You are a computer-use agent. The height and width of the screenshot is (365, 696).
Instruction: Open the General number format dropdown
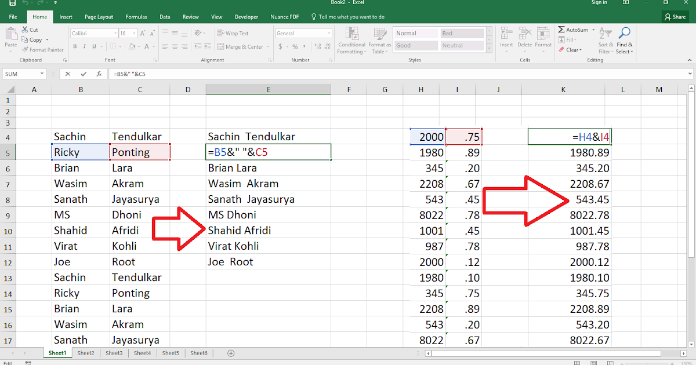329,34
